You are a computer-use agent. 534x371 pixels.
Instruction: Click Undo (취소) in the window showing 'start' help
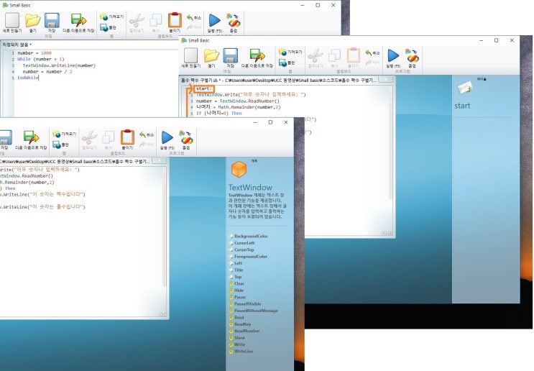tap(372, 52)
